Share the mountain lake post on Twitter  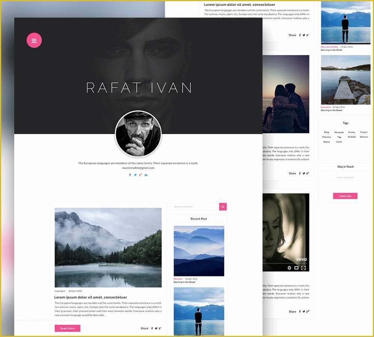click(156, 328)
